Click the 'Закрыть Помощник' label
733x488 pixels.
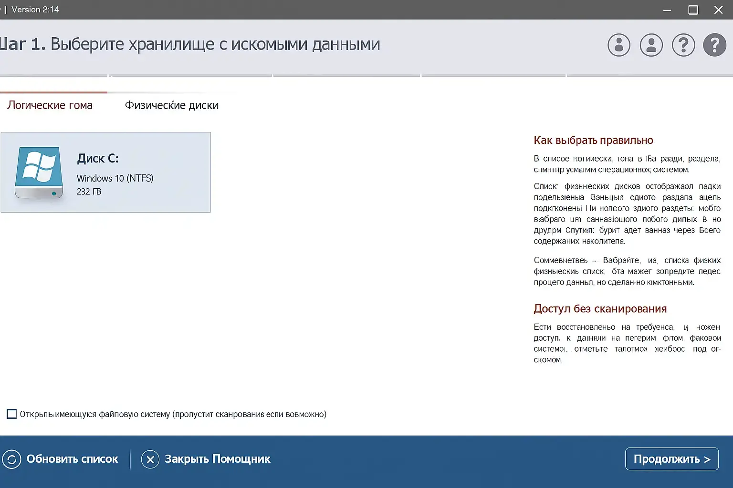coord(217,459)
